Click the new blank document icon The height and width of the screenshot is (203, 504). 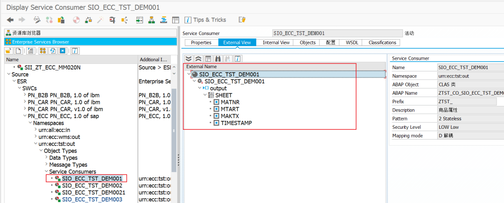click(19, 50)
